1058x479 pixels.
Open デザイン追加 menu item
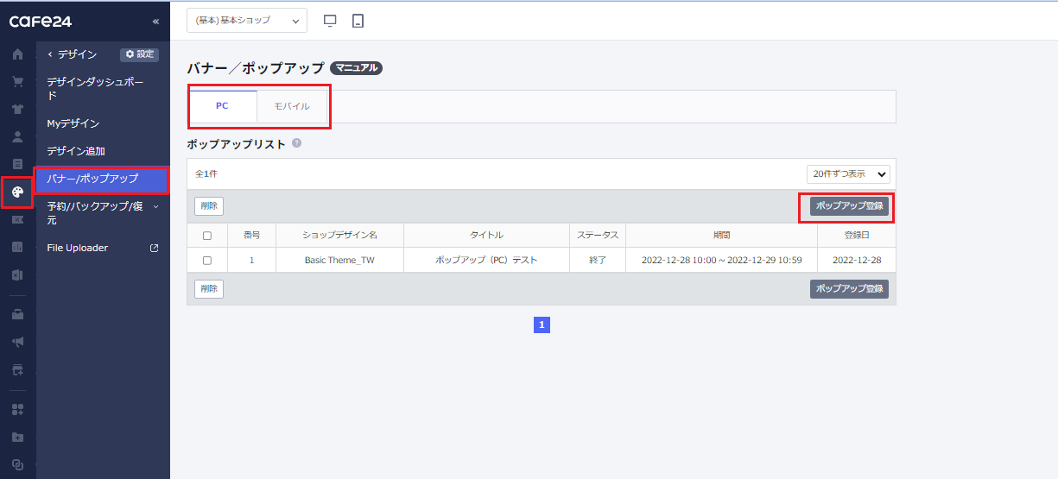[x=103, y=151]
